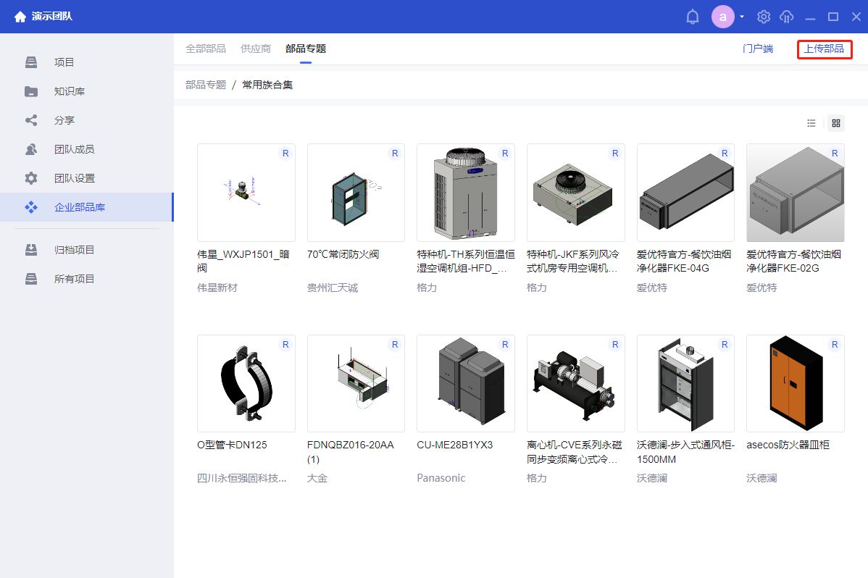
Task: Click 演示团队 team name
Action: 52,17
